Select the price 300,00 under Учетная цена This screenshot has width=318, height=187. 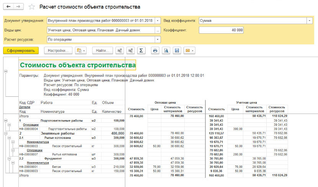tap(238, 129)
